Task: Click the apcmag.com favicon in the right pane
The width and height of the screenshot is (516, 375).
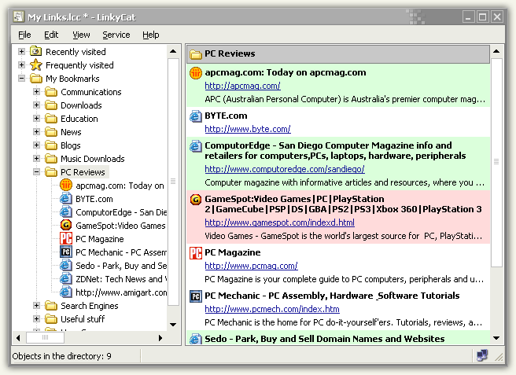Action: pyautogui.click(x=196, y=73)
